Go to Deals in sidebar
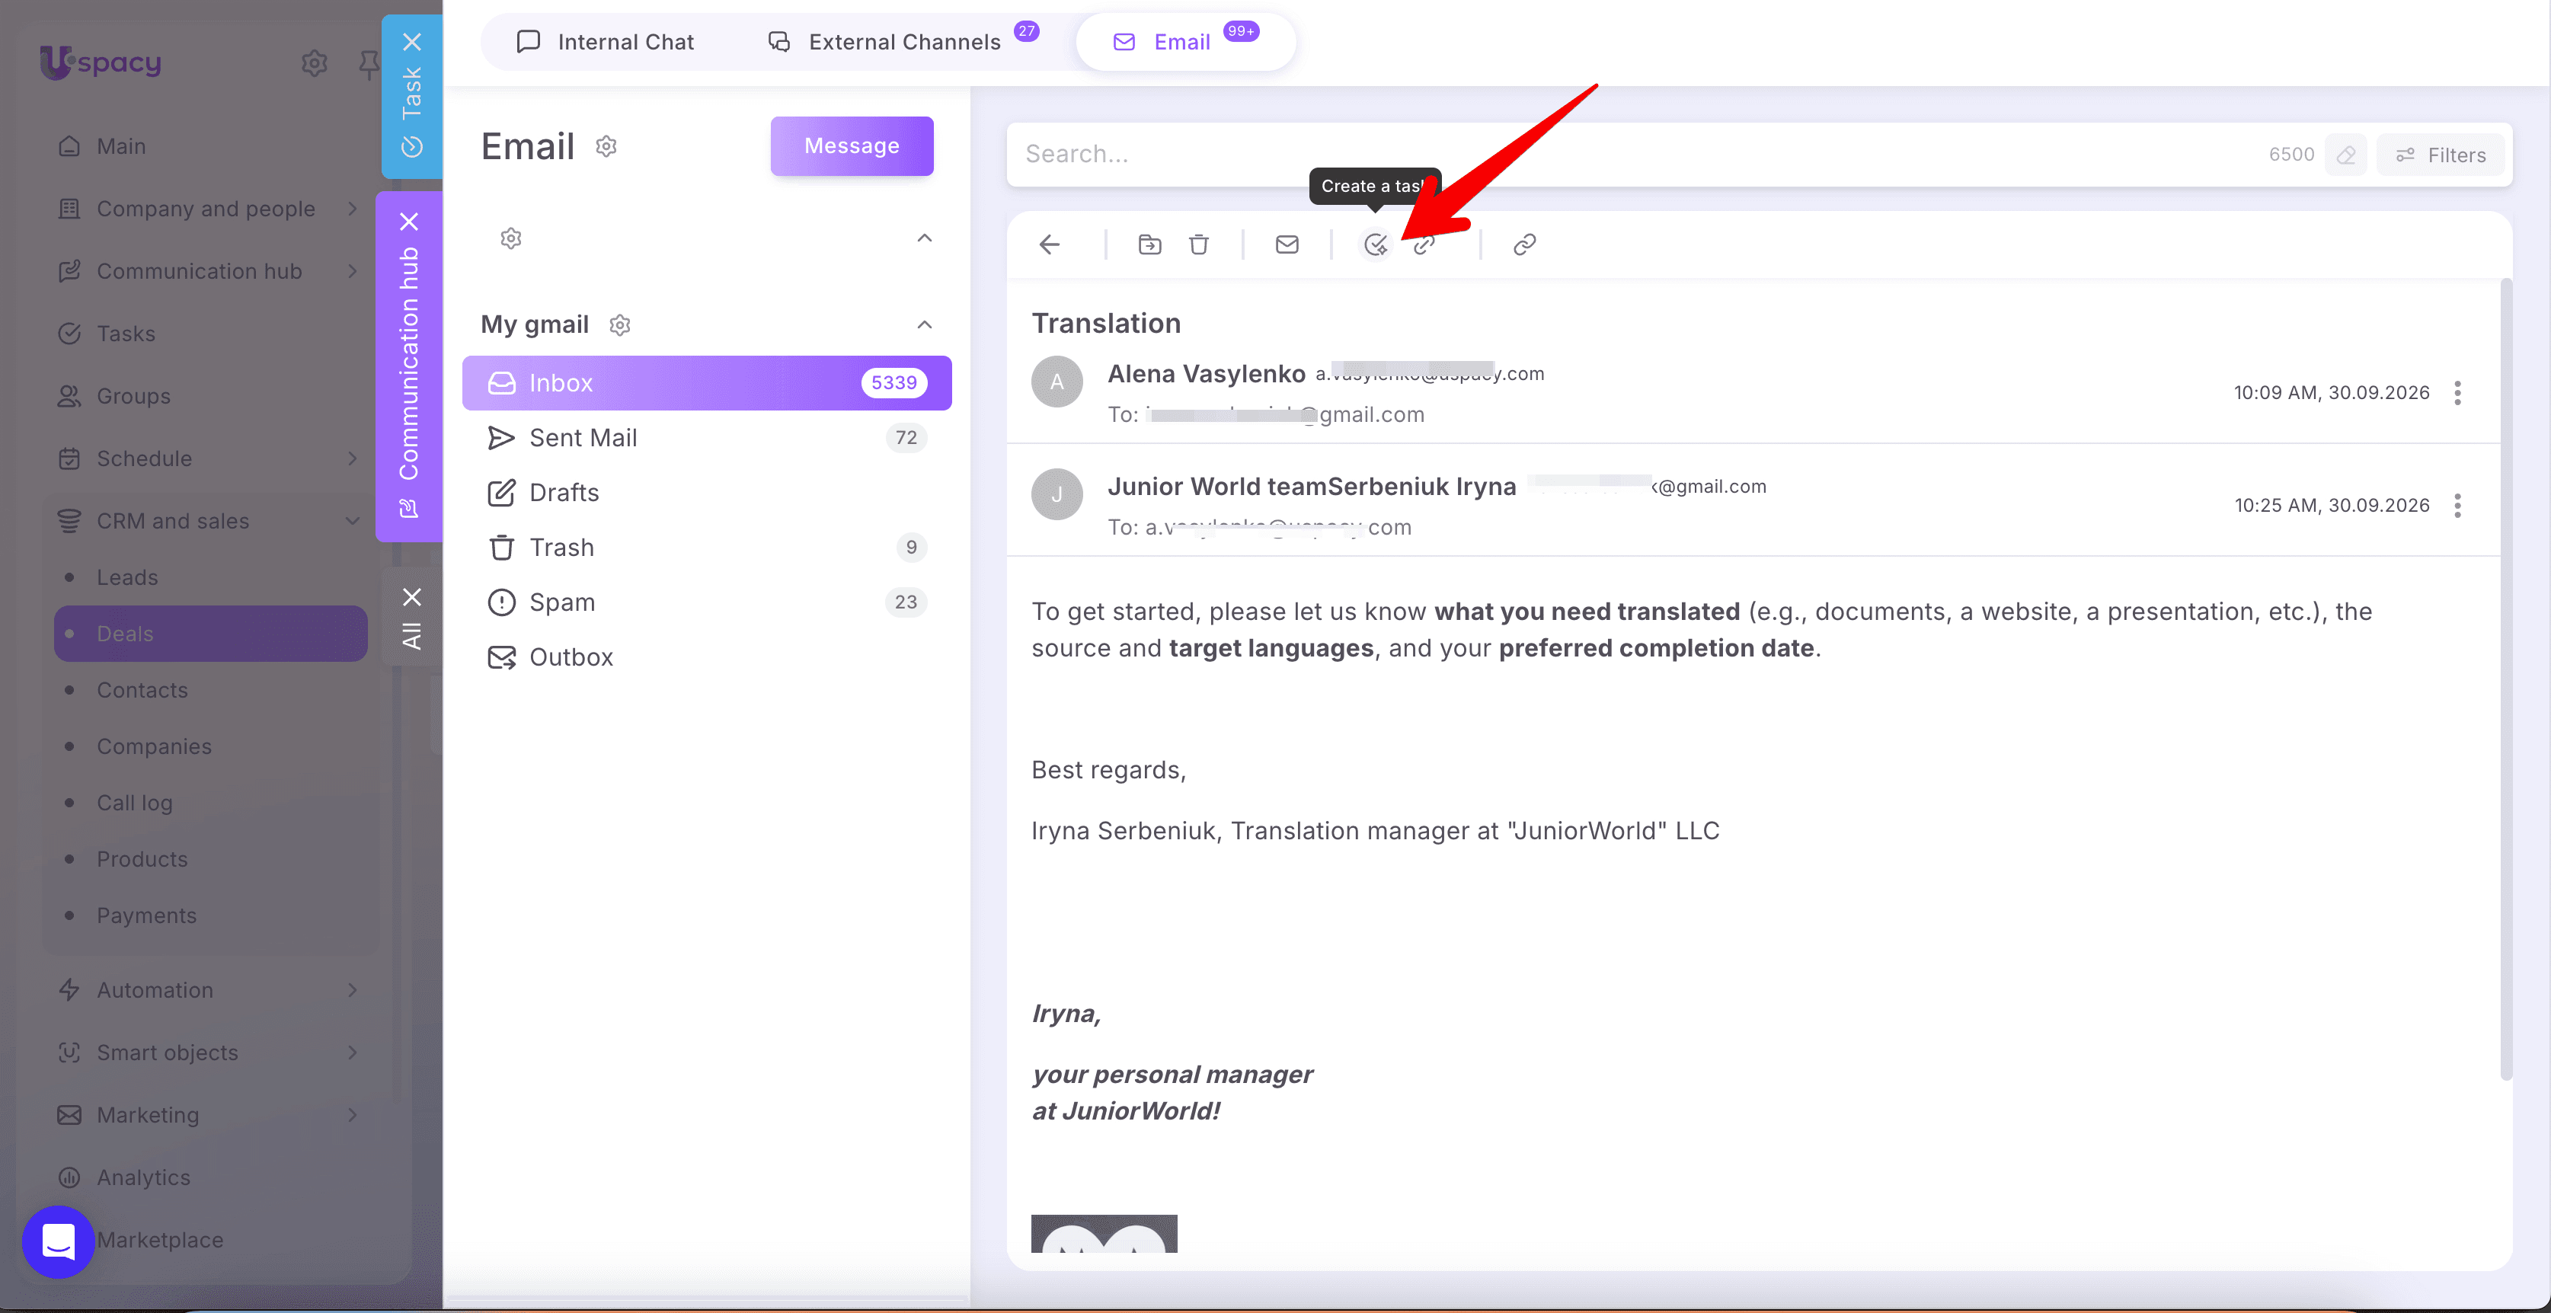 [x=211, y=634]
